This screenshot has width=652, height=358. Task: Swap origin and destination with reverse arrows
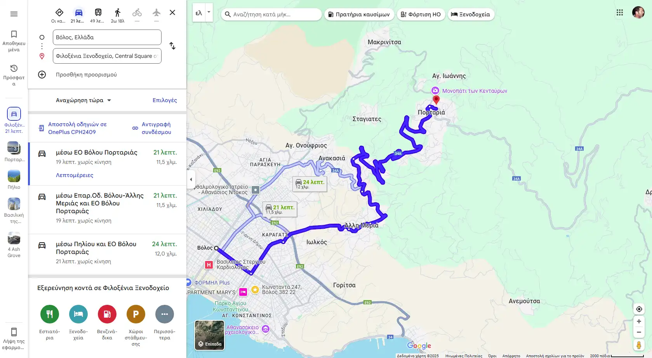pyautogui.click(x=172, y=46)
